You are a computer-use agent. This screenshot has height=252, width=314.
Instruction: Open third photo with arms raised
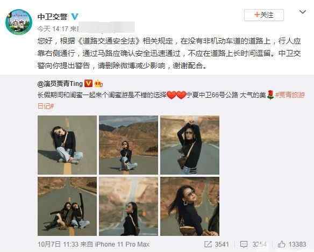190,145
